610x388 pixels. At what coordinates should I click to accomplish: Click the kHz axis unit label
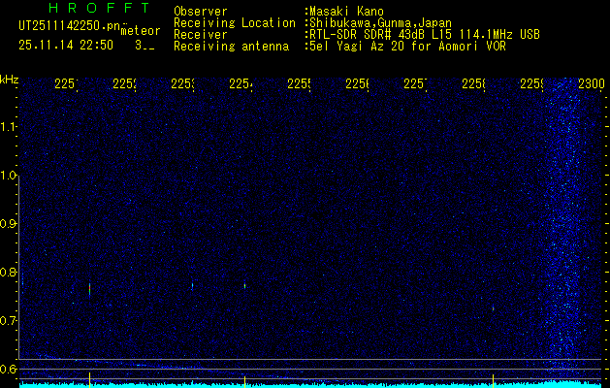click(10, 80)
